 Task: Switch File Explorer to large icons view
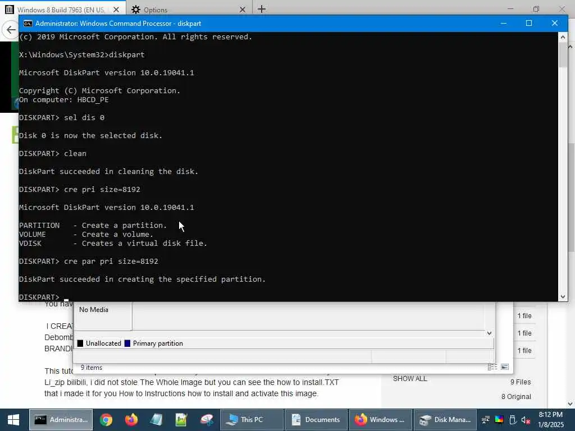505,367
